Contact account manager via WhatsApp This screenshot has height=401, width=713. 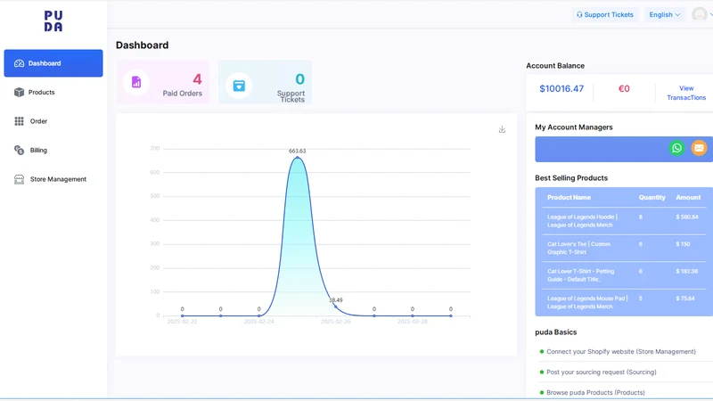click(x=676, y=148)
